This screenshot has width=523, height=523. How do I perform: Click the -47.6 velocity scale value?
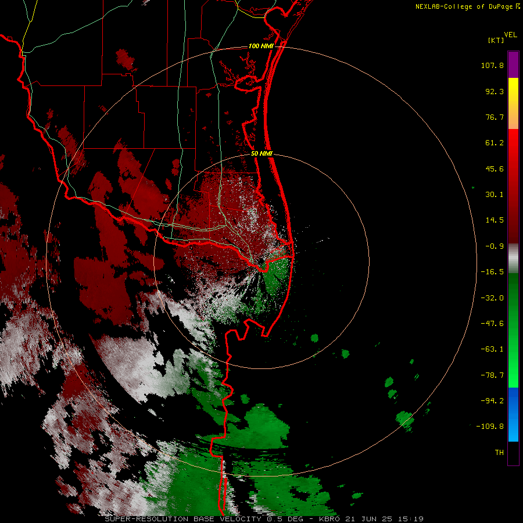pos(492,324)
